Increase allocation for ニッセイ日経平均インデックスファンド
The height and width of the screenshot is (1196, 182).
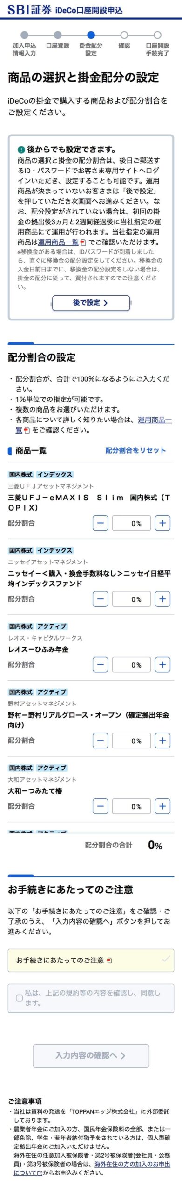click(162, 598)
